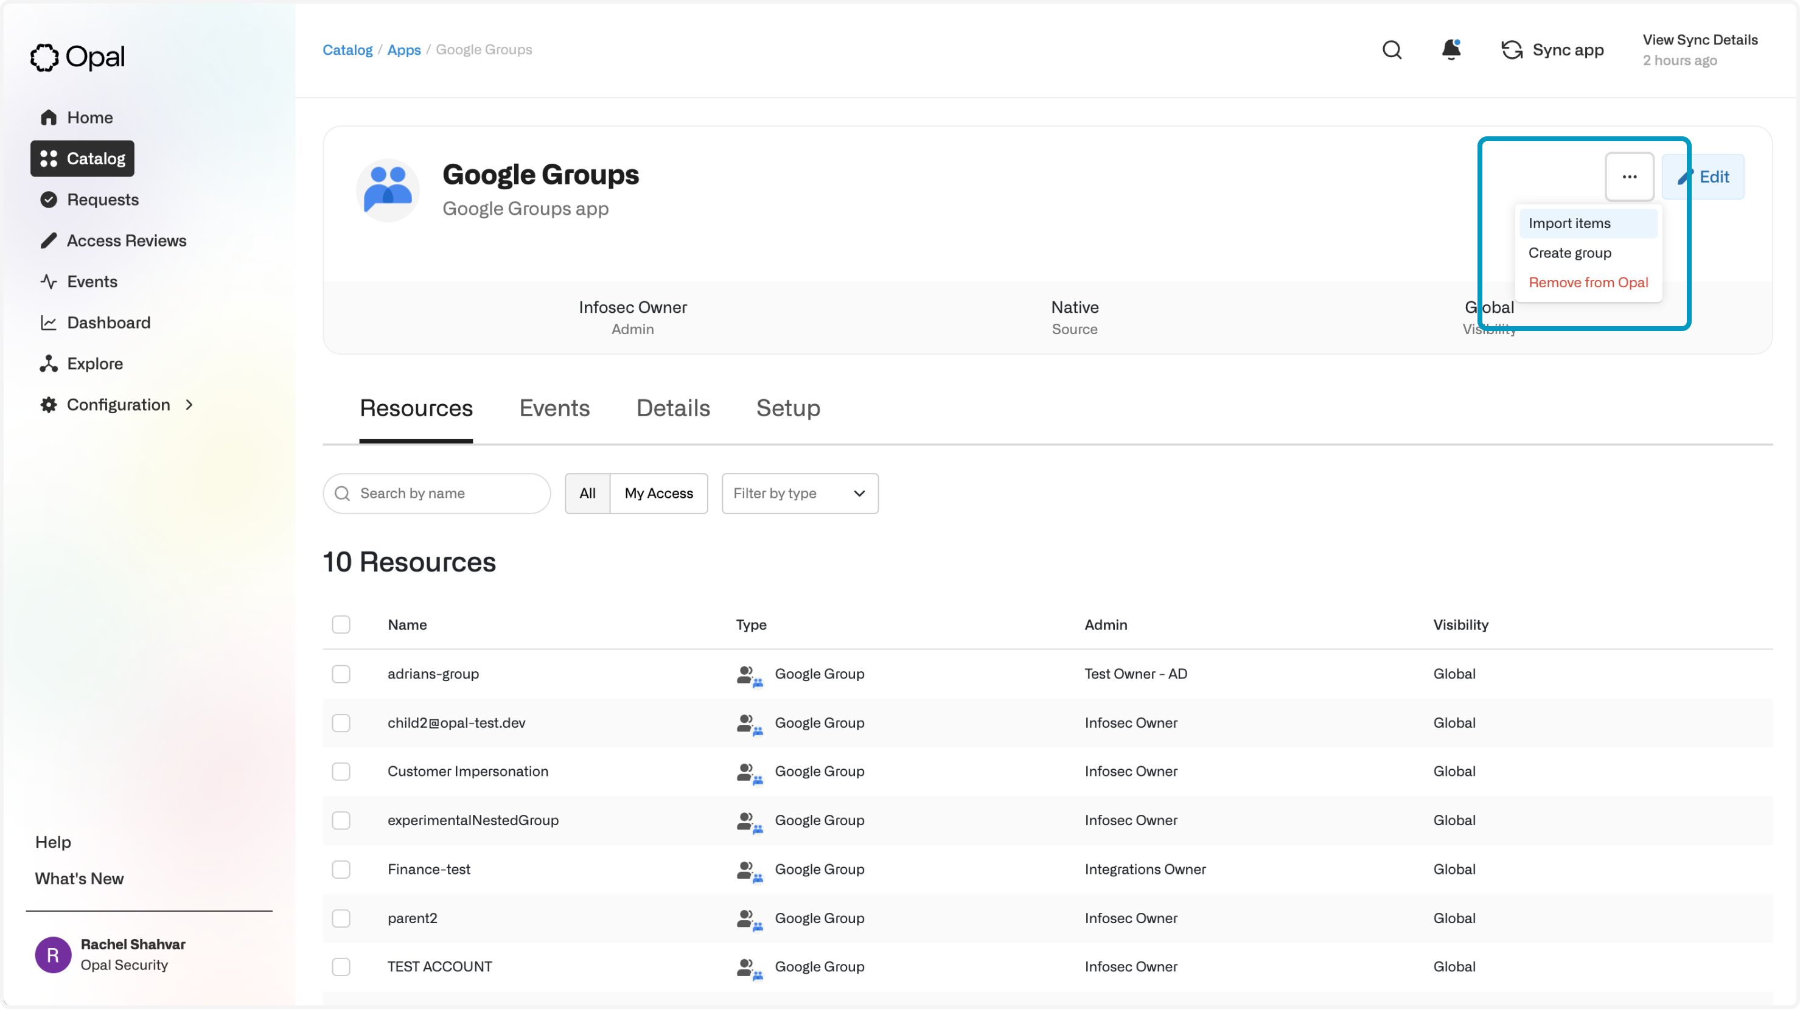Image resolution: width=1800 pixels, height=1009 pixels.
Task: Open Access Reviews page
Action: (x=113, y=241)
